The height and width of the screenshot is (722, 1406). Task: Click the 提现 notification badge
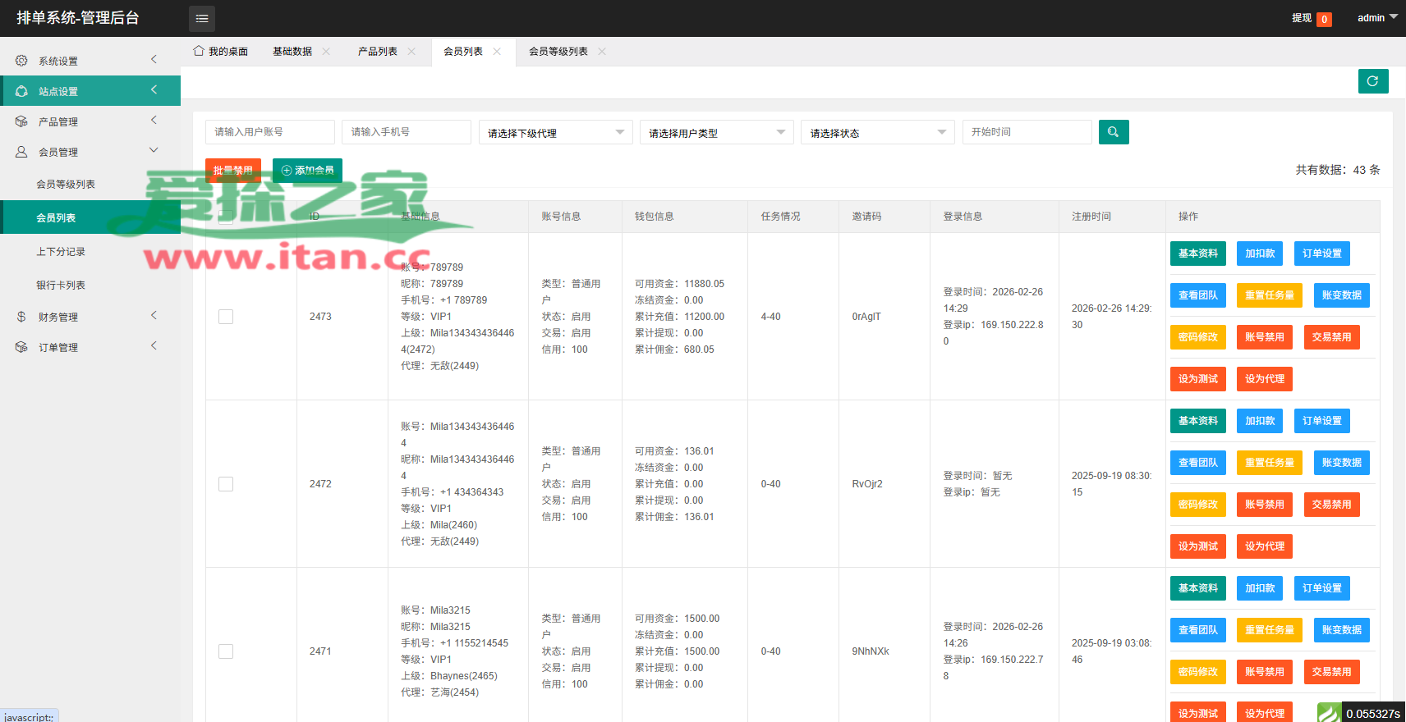(1324, 19)
